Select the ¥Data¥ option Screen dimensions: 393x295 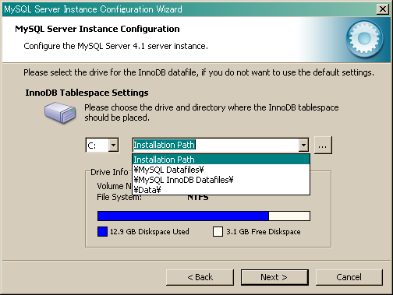coord(221,190)
